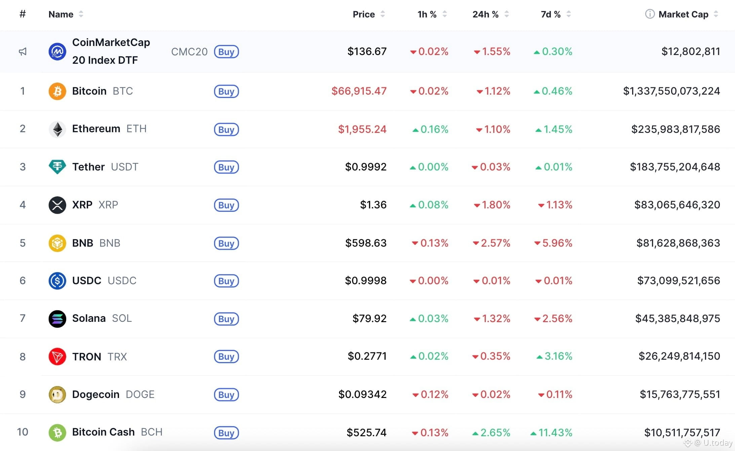Click the Bitcoin Cash green logo

pos(57,433)
